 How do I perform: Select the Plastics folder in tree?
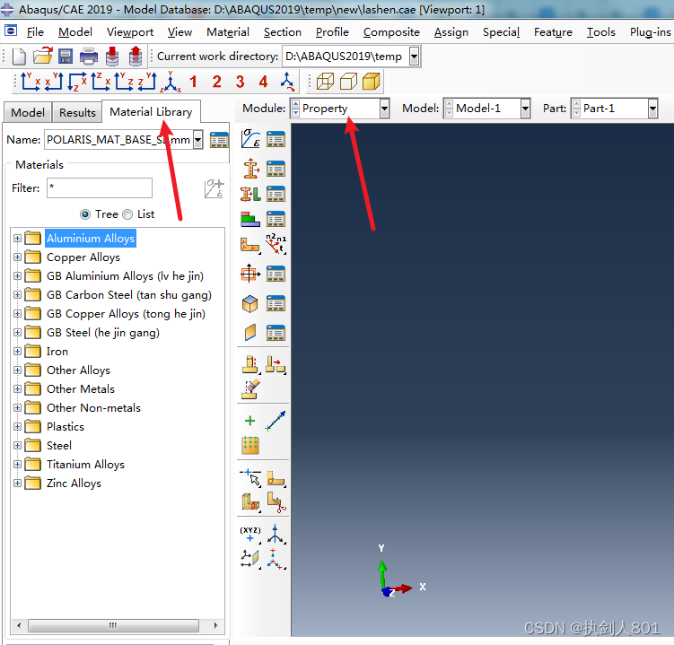66,427
